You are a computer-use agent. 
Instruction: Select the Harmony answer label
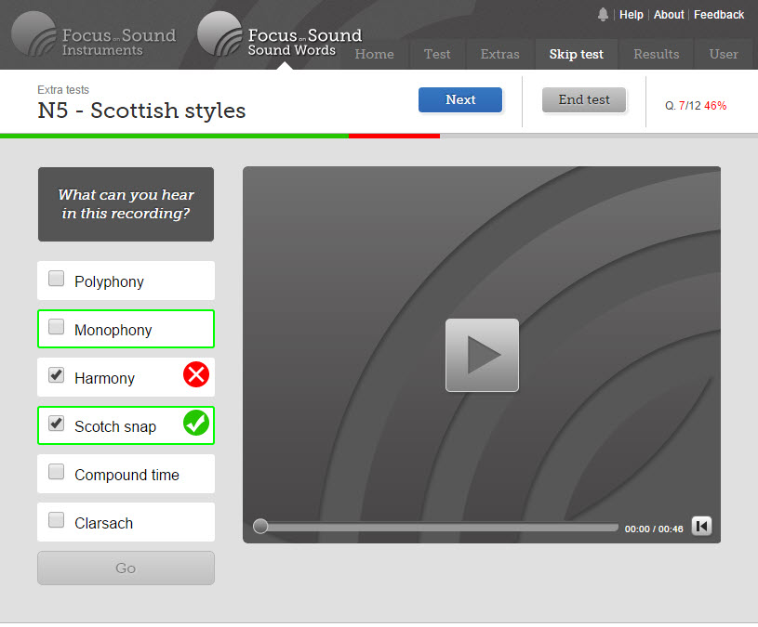pyautogui.click(x=104, y=378)
